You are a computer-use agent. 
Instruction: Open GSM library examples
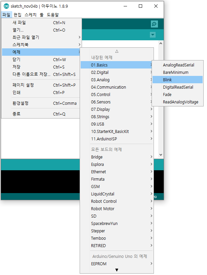(117, 186)
